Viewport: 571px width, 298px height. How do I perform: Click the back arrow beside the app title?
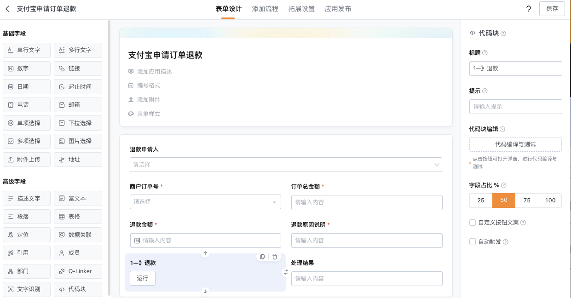click(7, 9)
